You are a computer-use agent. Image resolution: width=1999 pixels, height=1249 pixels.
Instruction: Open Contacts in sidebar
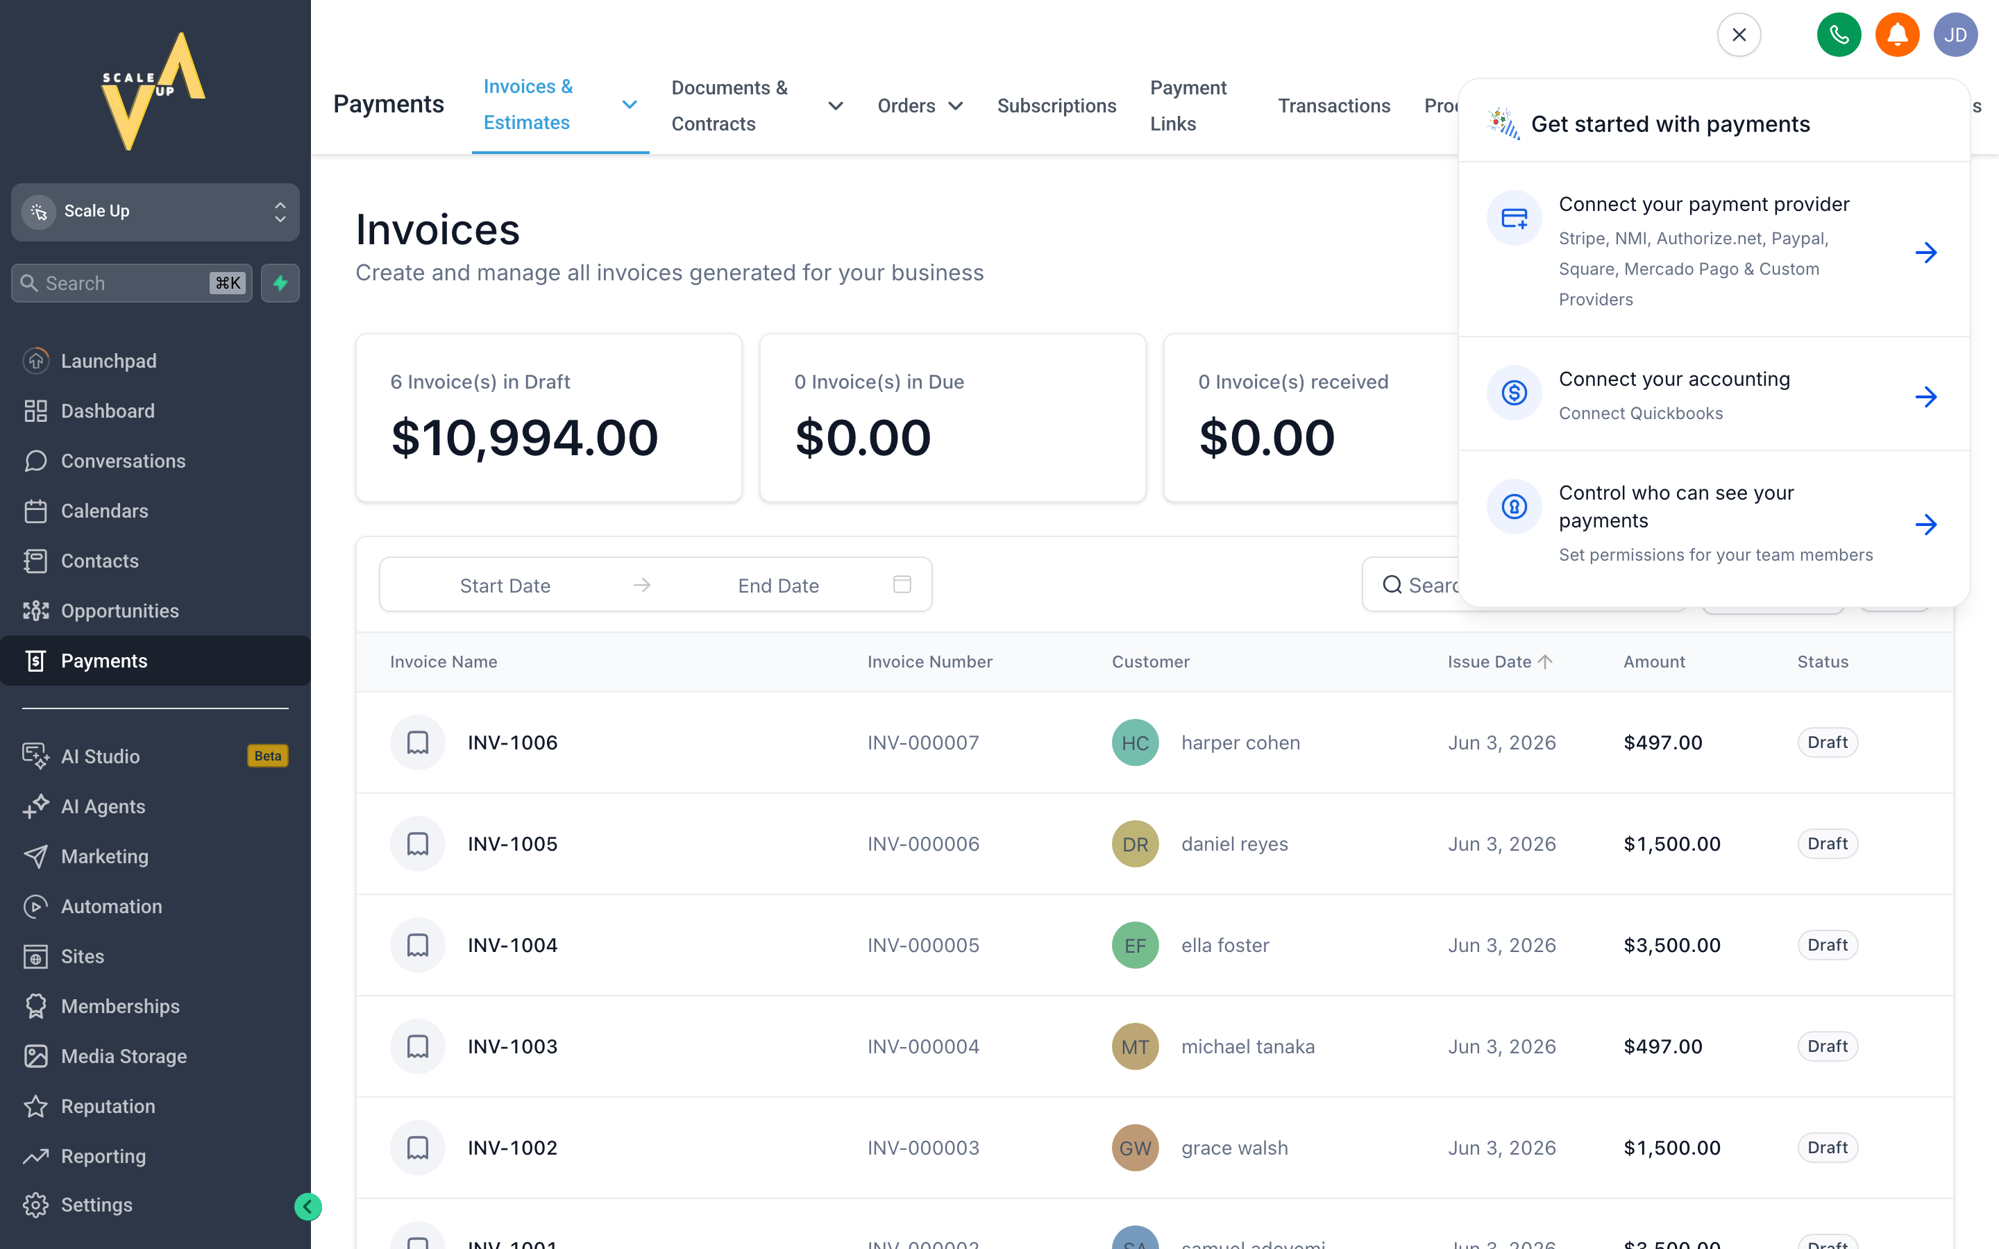coord(155,561)
